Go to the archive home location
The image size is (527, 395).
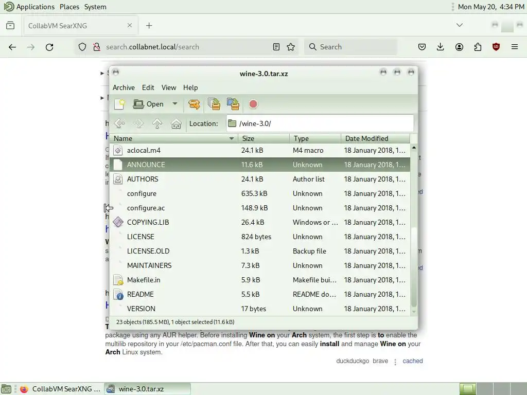(176, 123)
